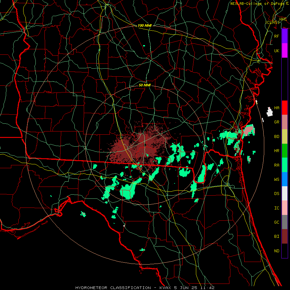Pick the BI brown legend swatch
The height and width of the screenshot is (290, 290).
(285, 237)
